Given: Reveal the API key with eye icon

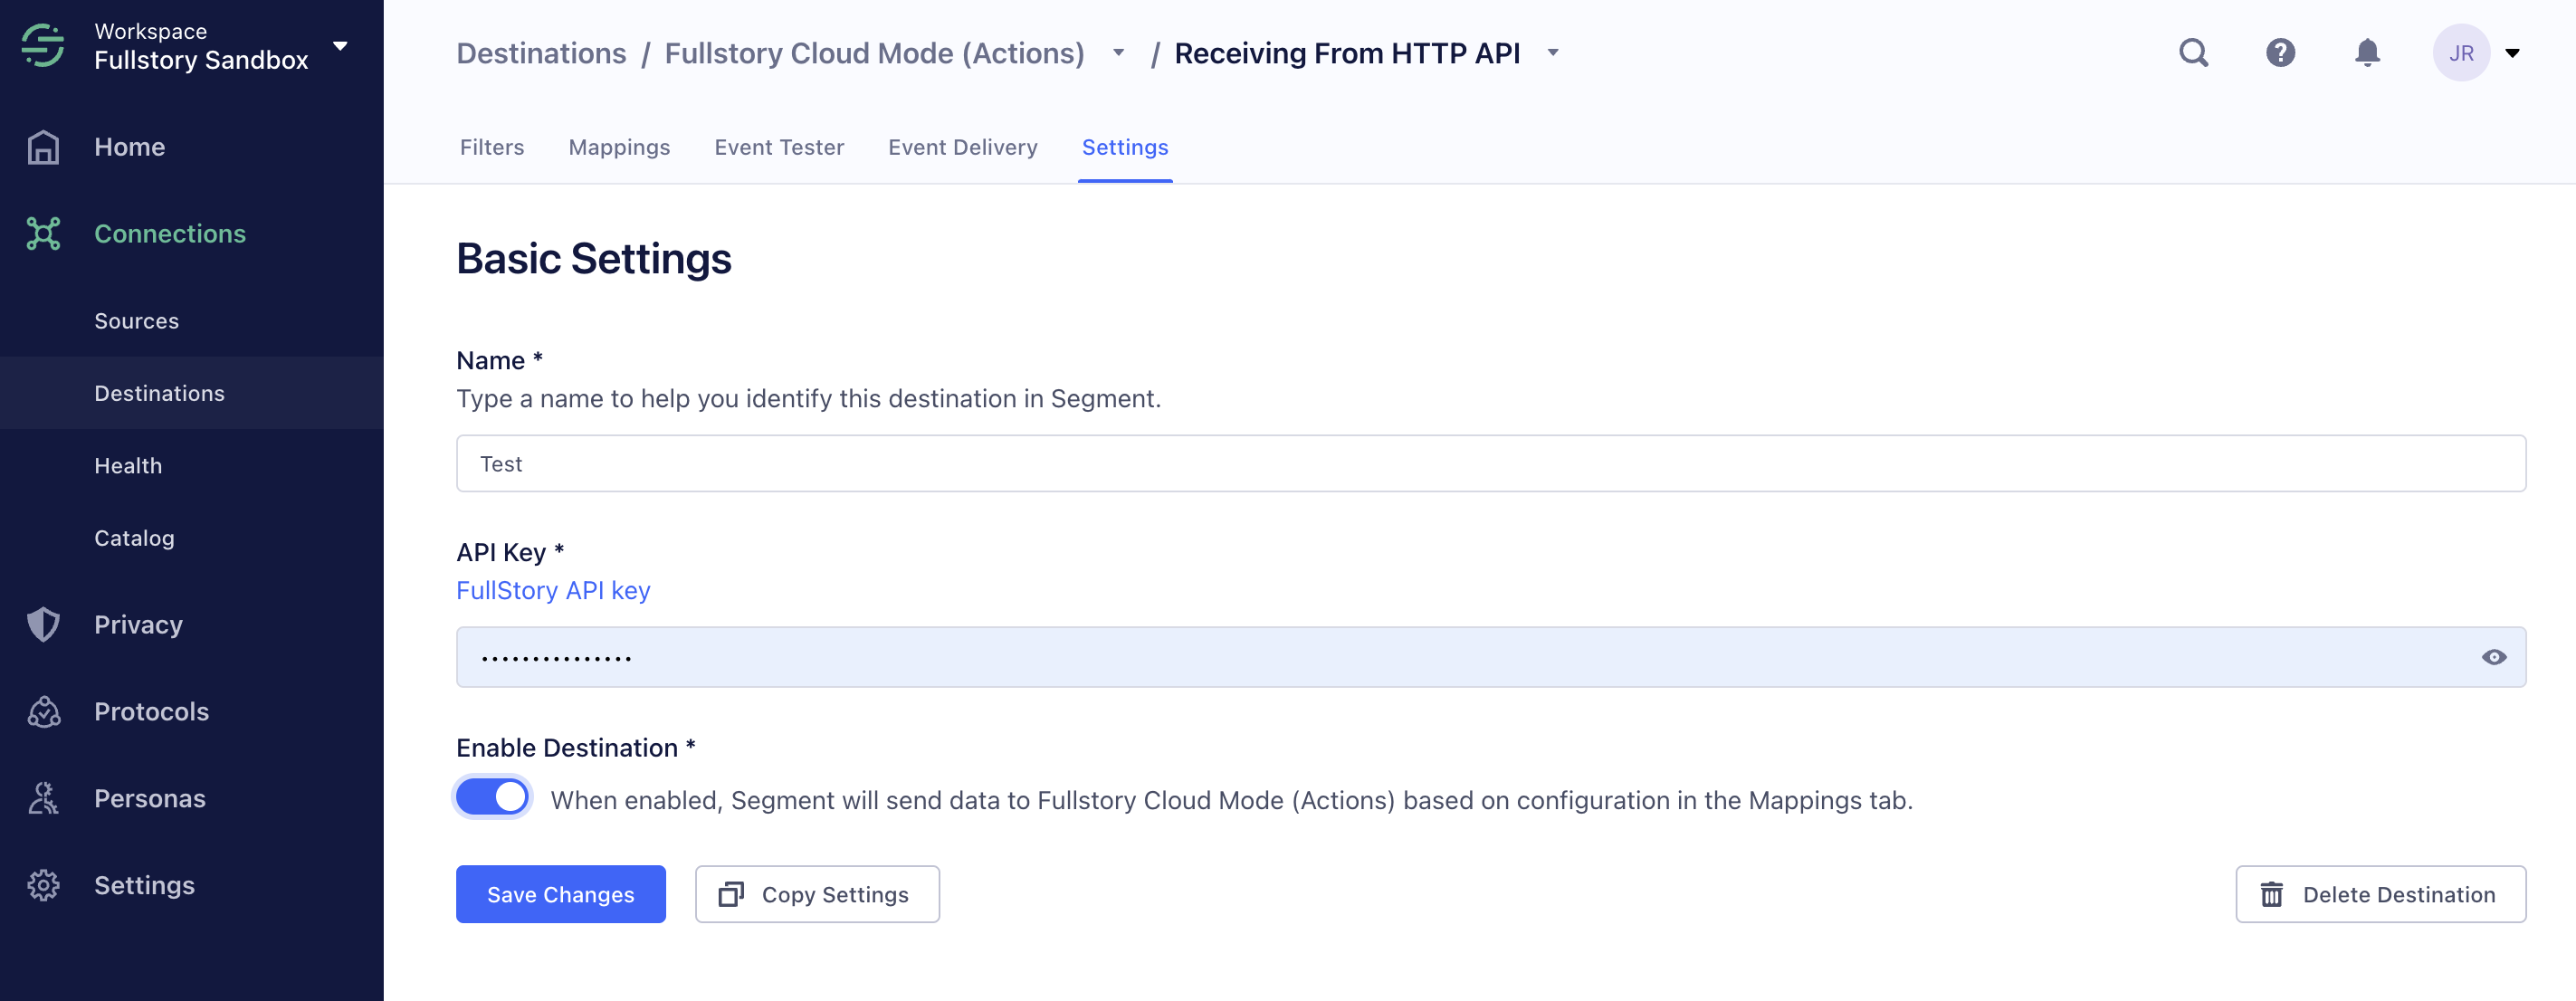Looking at the screenshot, I should click(x=2494, y=658).
